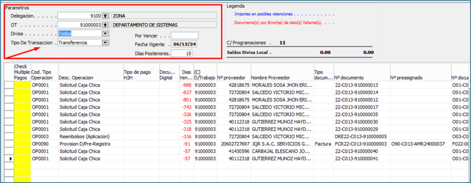Open the lookup arrow next to OT 91000003

(x=105, y=25)
